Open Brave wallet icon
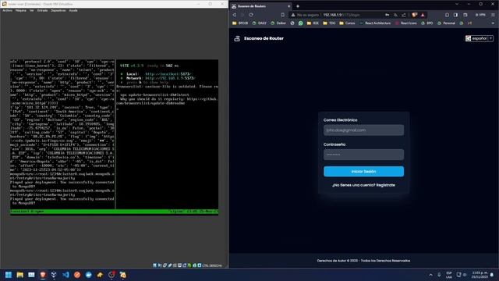This screenshot has height=281, width=499. pos(465,15)
